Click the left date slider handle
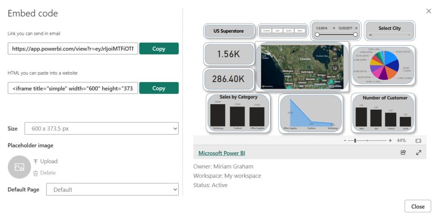The image size is (442, 216). click(317, 35)
